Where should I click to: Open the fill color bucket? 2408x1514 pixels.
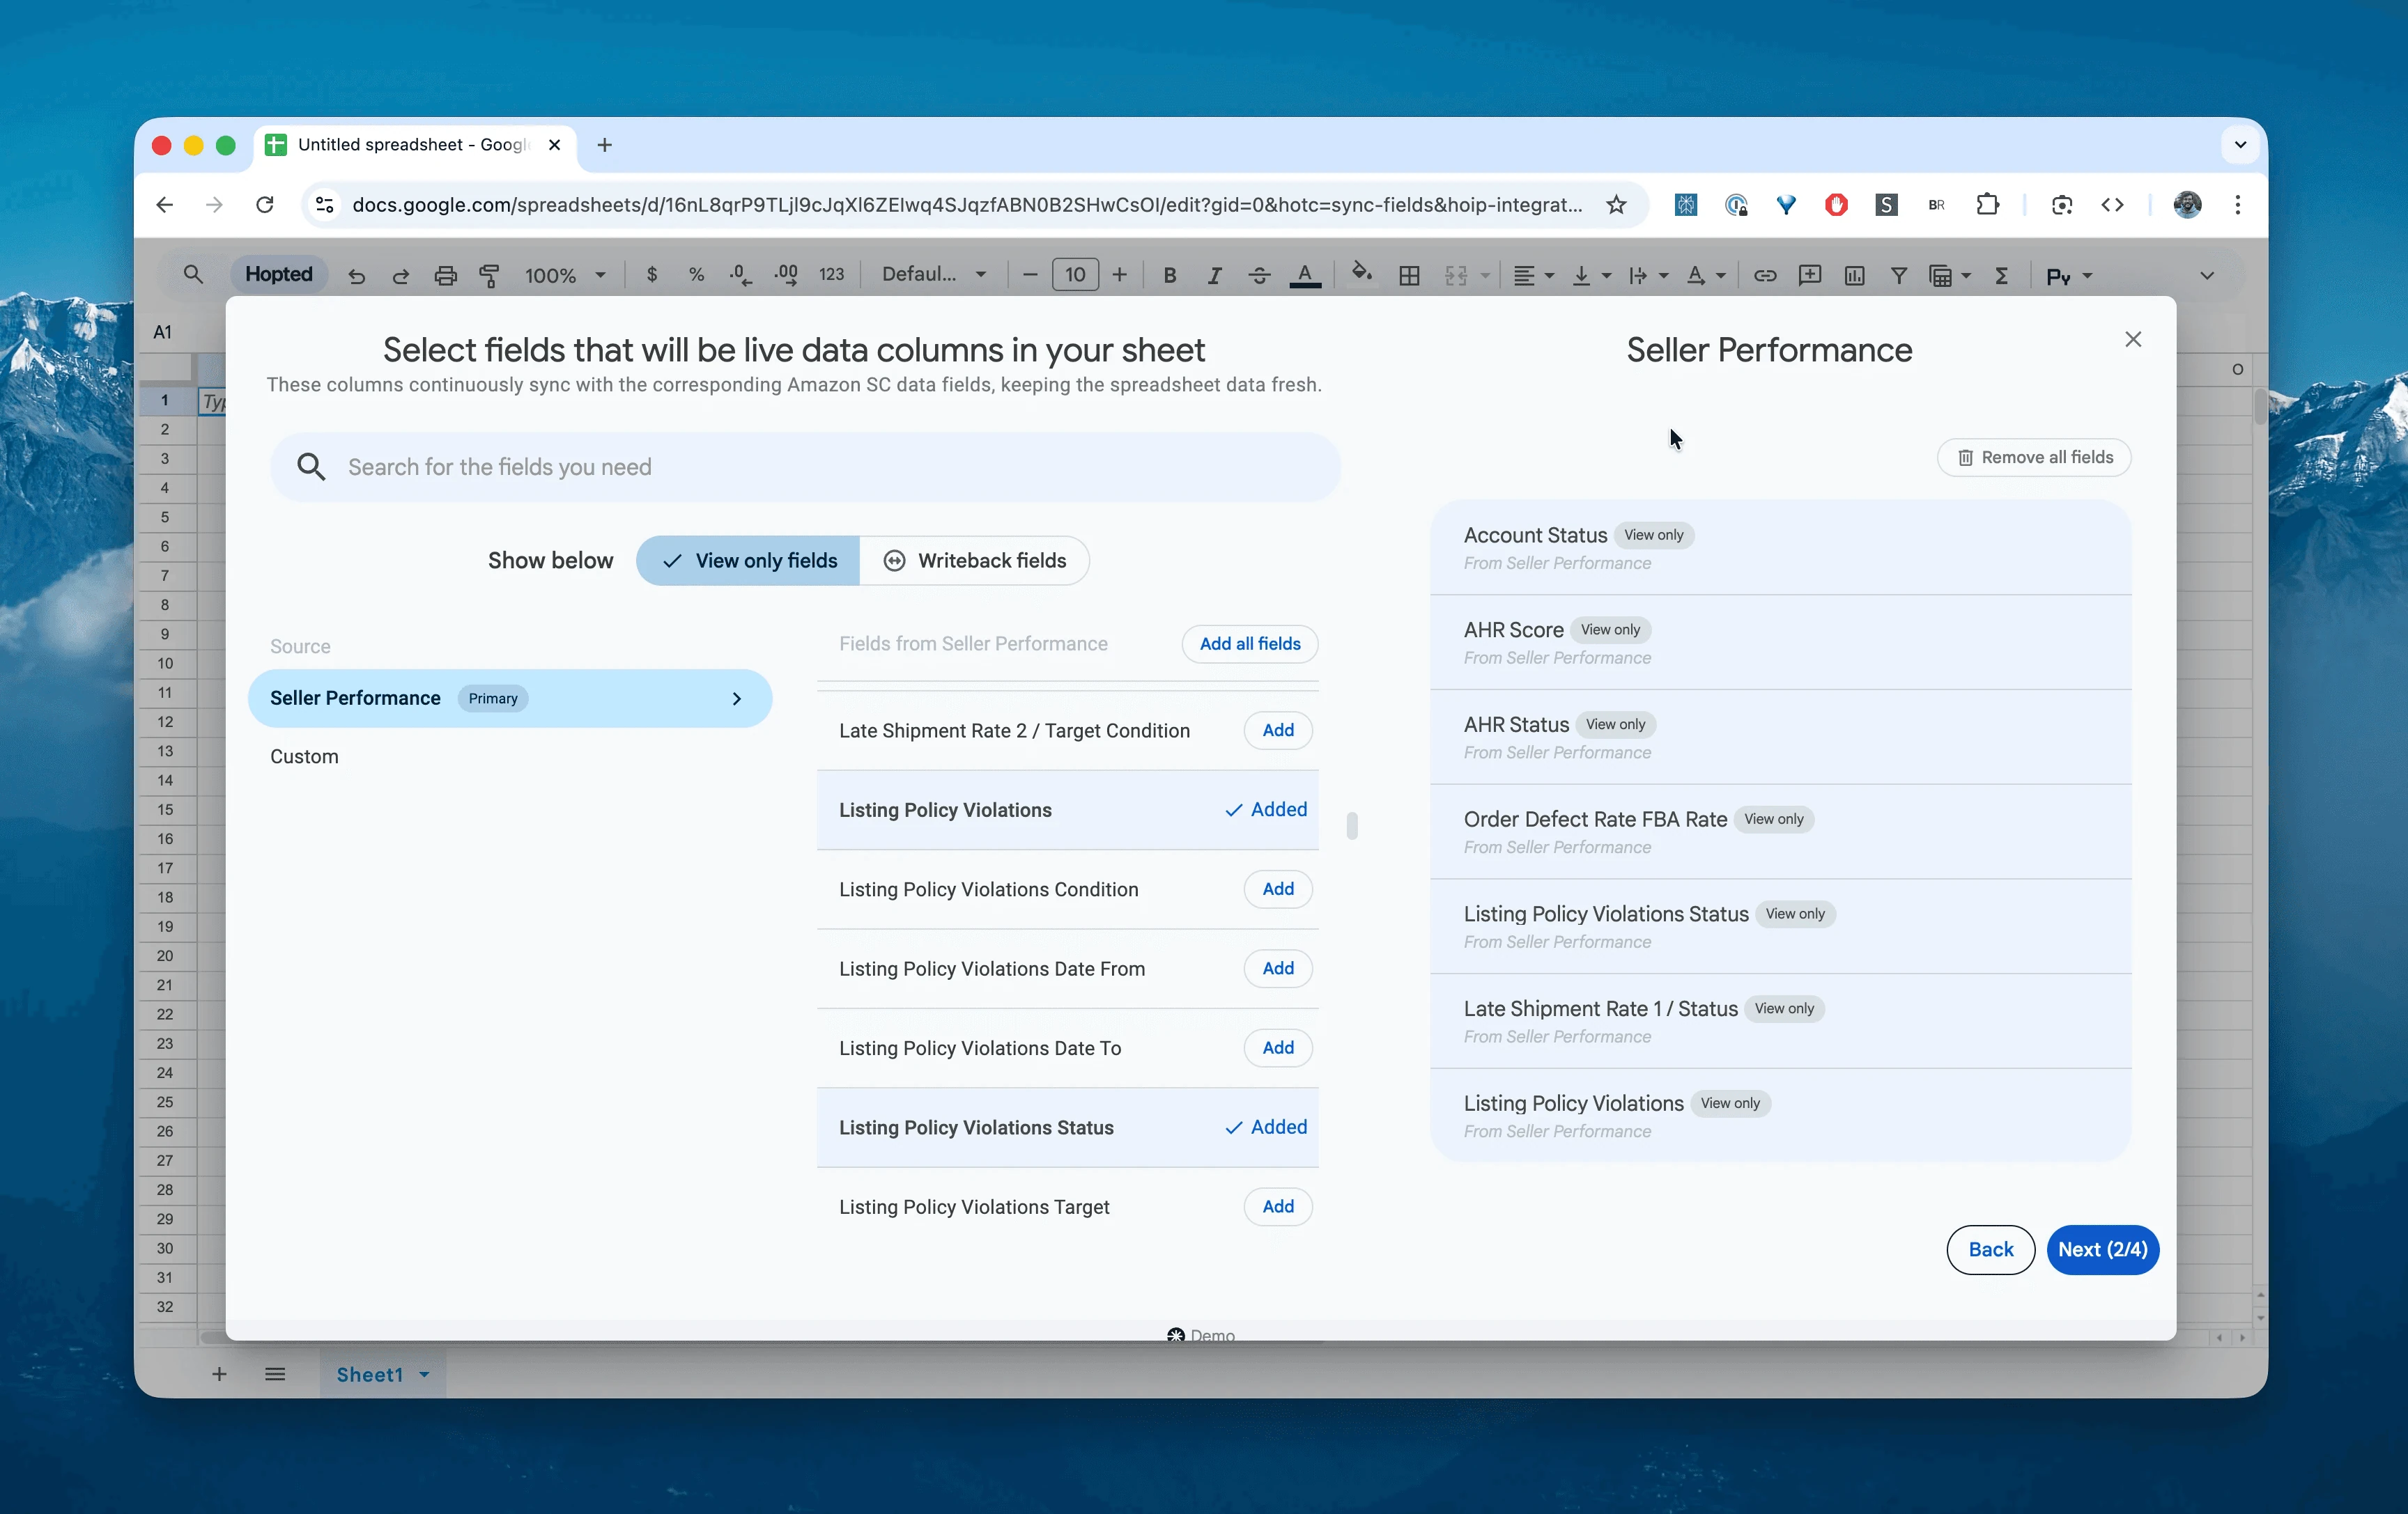1361,273
